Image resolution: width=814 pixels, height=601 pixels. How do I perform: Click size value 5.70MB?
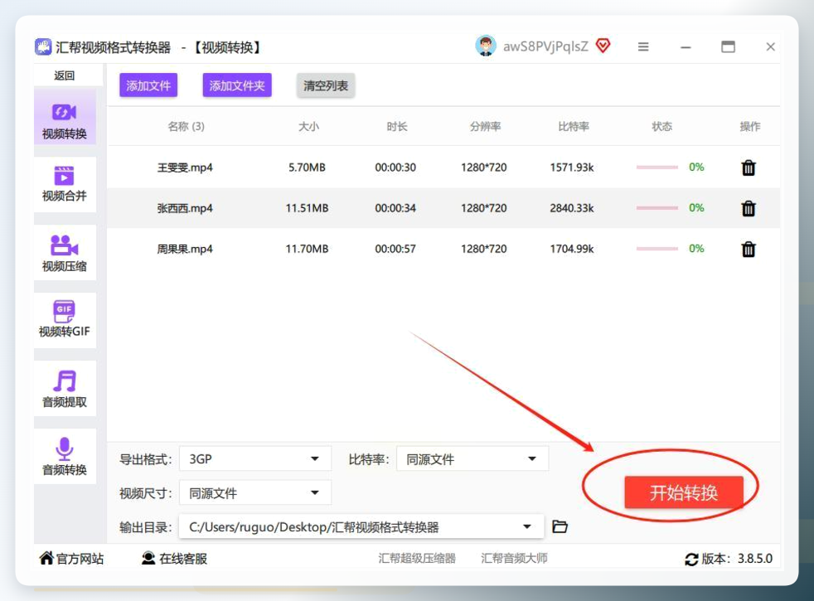coord(307,167)
